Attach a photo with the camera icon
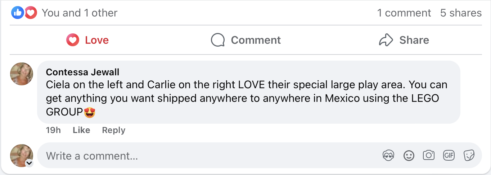This screenshot has width=491, height=175. [x=429, y=155]
